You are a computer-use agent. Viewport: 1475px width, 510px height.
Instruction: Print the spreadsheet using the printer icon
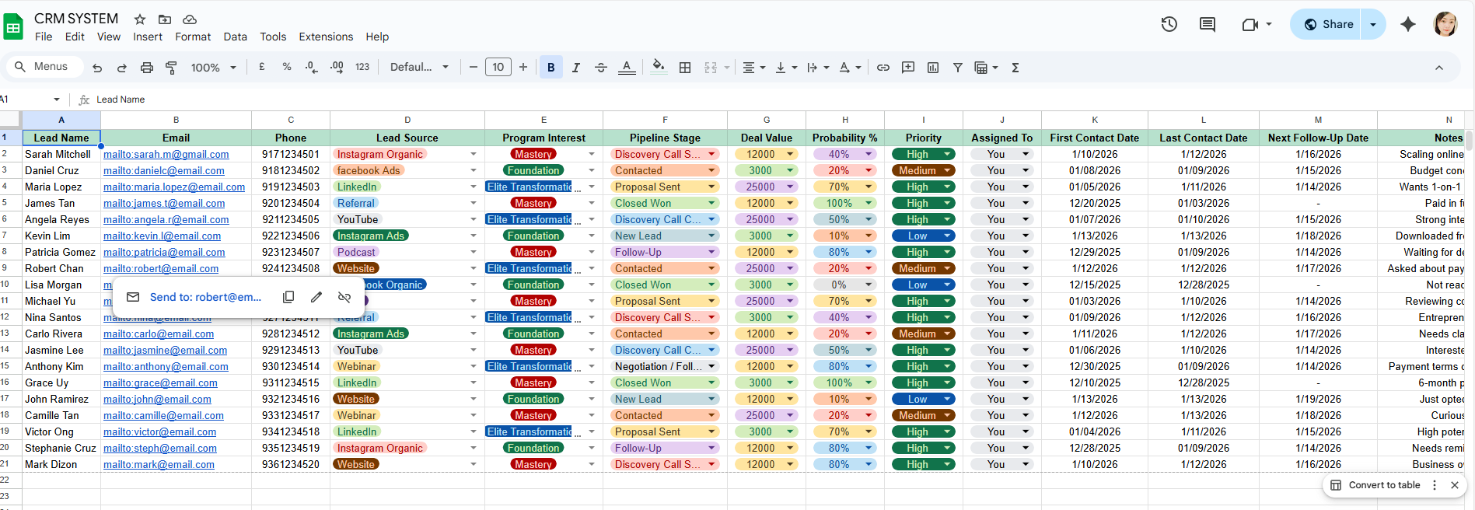[x=147, y=68]
